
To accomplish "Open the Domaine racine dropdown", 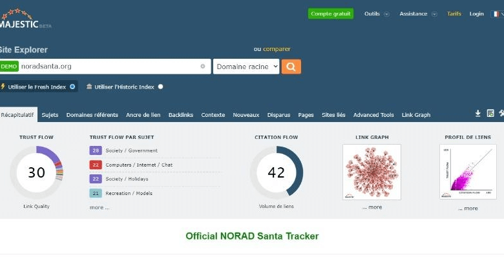I will 246,67.
